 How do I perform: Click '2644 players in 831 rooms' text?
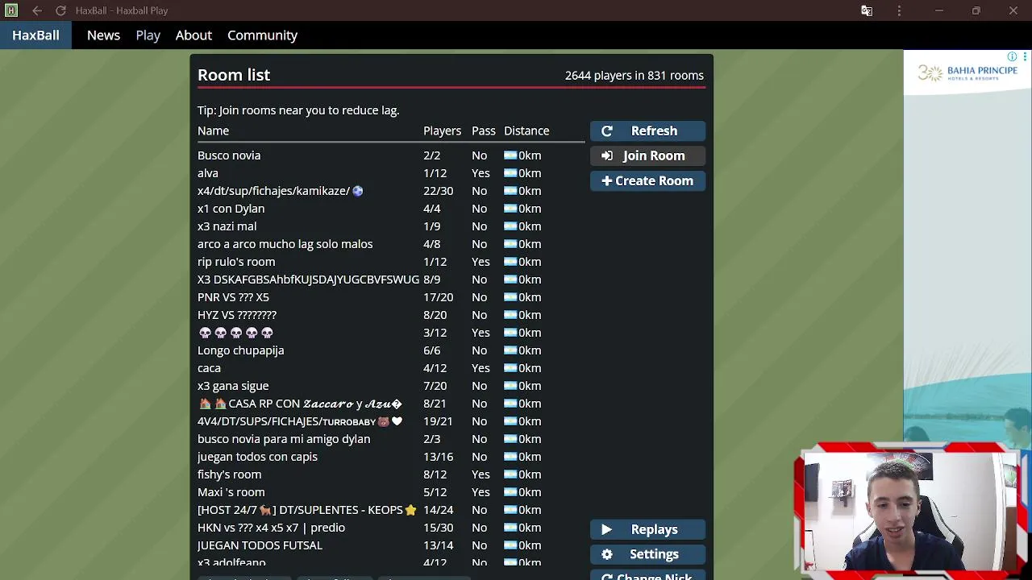(x=635, y=76)
